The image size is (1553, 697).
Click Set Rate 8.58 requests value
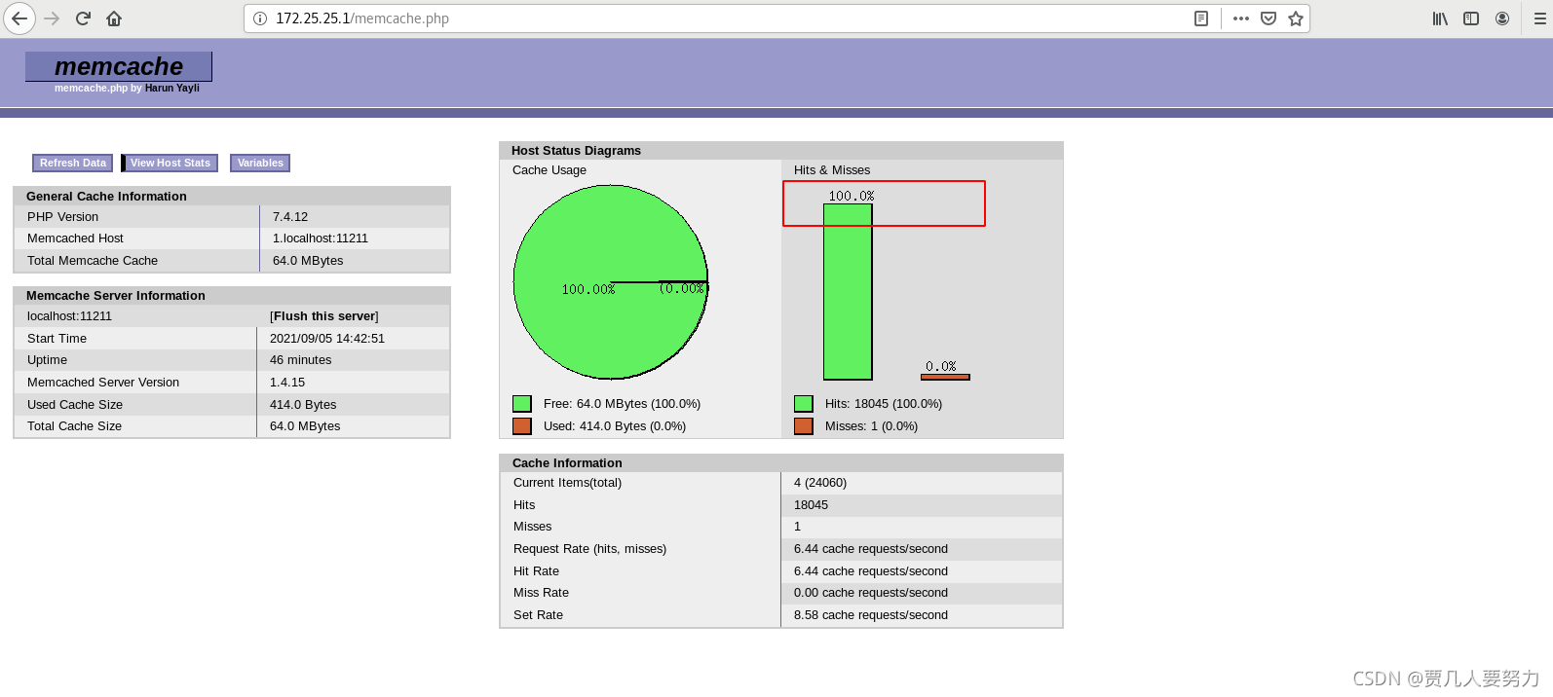(871, 615)
